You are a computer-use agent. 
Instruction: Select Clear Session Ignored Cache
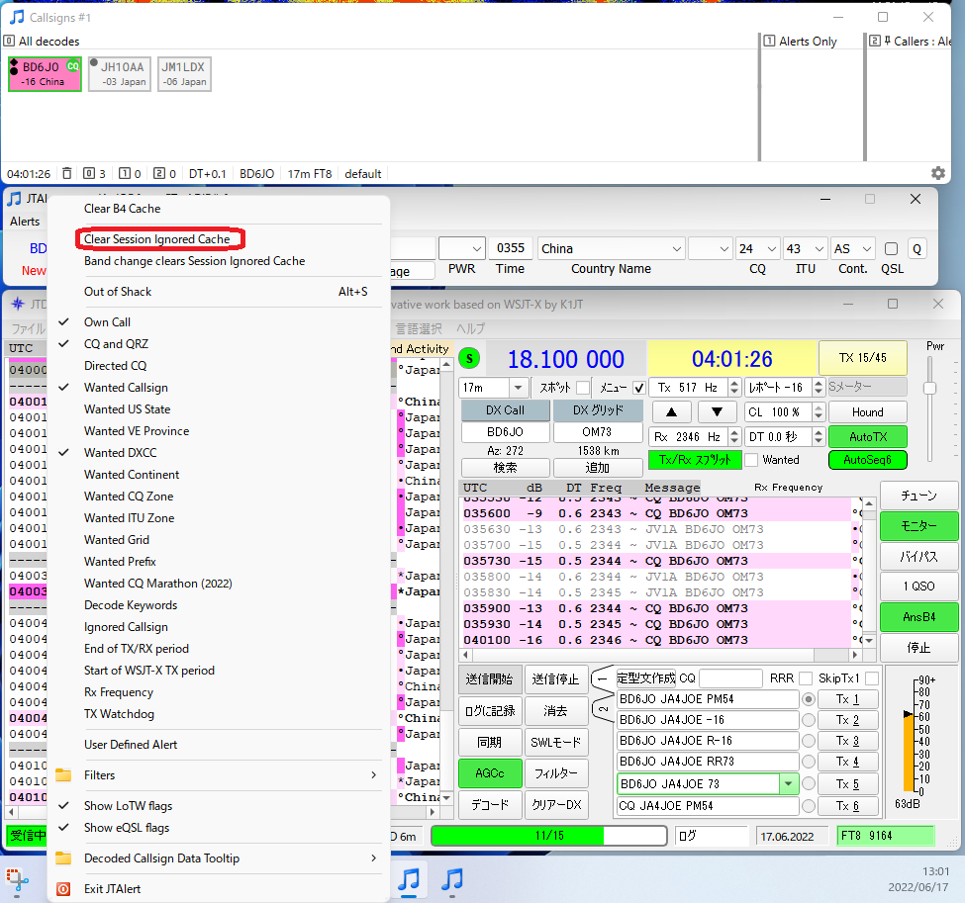click(x=157, y=239)
